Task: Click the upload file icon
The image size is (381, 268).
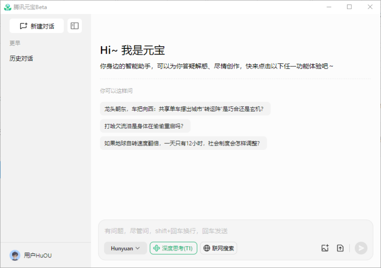Action: click(340, 248)
